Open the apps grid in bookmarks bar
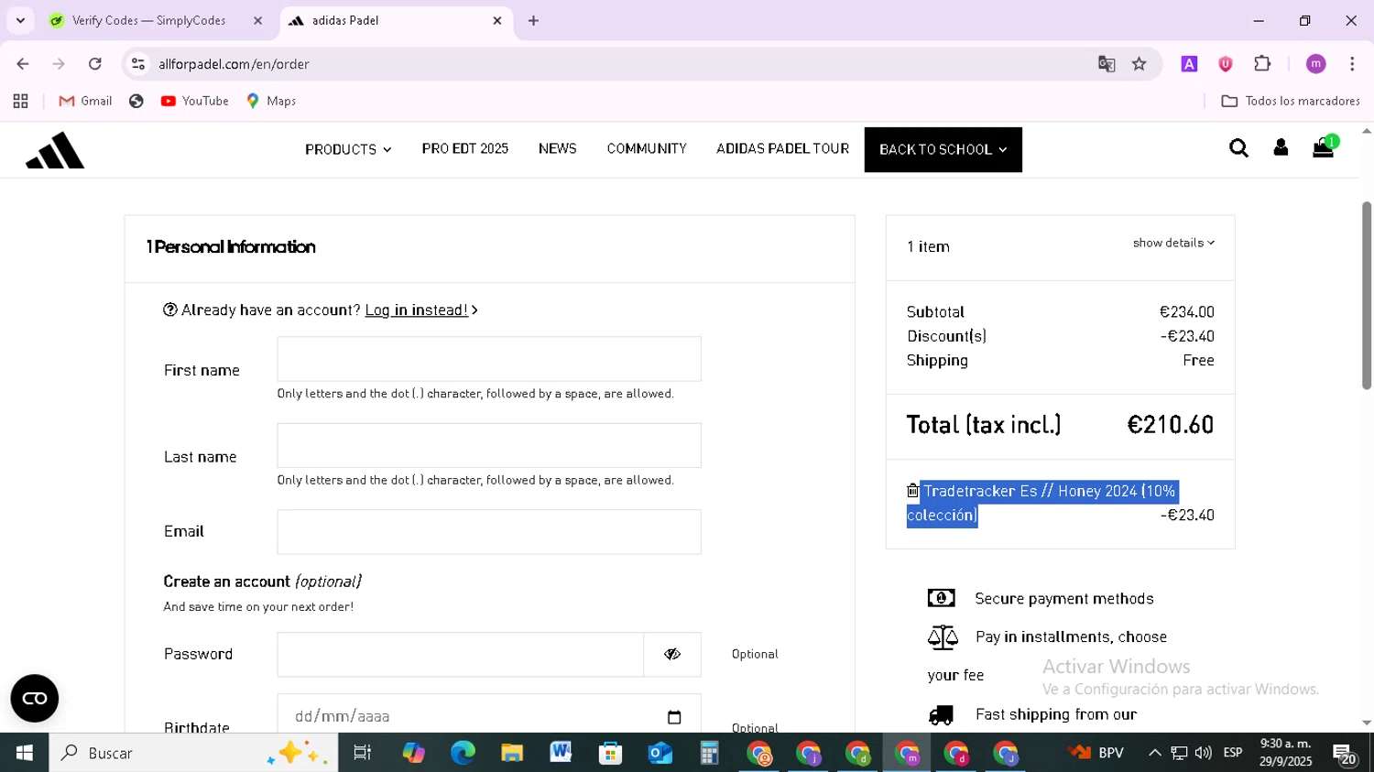Screen dimensions: 1374x772 pos(20,102)
